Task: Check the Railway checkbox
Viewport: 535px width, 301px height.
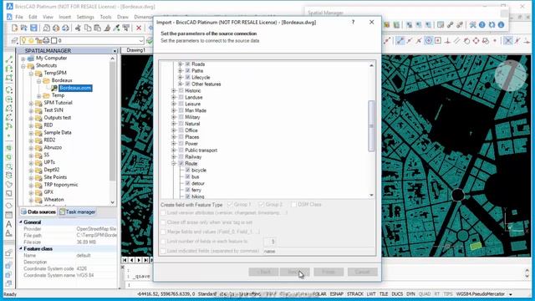Action: click(181, 157)
